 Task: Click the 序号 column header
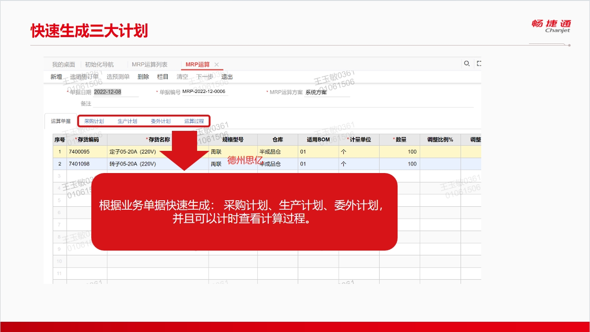tap(60, 140)
